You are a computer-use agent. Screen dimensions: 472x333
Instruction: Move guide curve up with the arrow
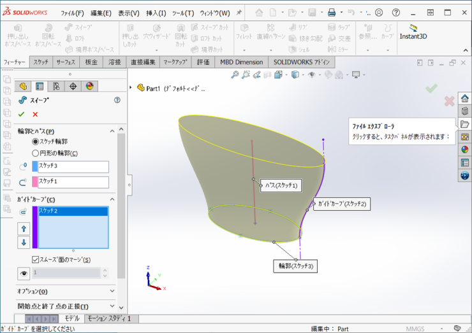point(24,229)
